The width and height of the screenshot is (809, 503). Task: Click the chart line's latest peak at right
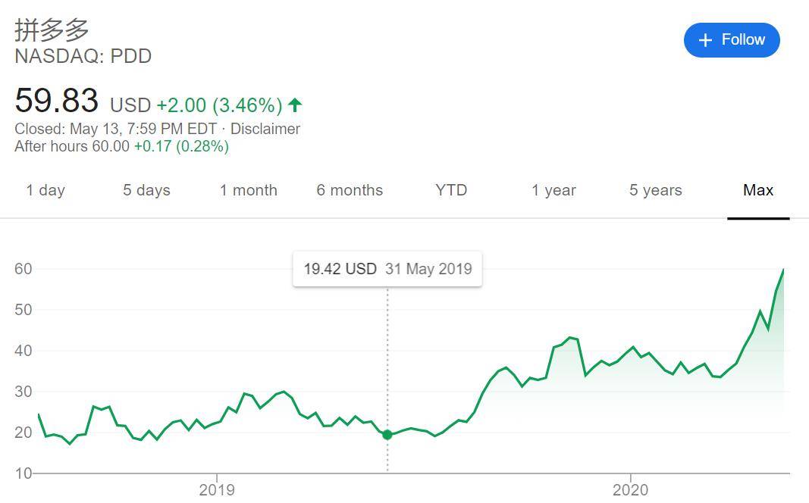click(x=783, y=270)
